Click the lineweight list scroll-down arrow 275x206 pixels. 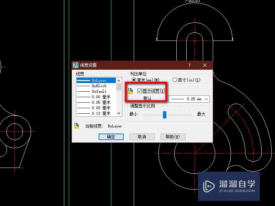[x=119, y=113]
